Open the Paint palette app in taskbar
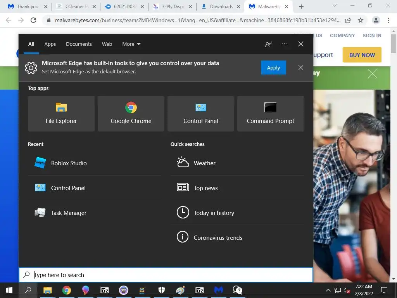This screenshot has width=397, height=298. click(x=181, y=290)
